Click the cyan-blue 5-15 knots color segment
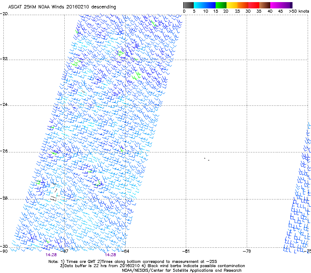The image size is (311, 273). (205, 5)
